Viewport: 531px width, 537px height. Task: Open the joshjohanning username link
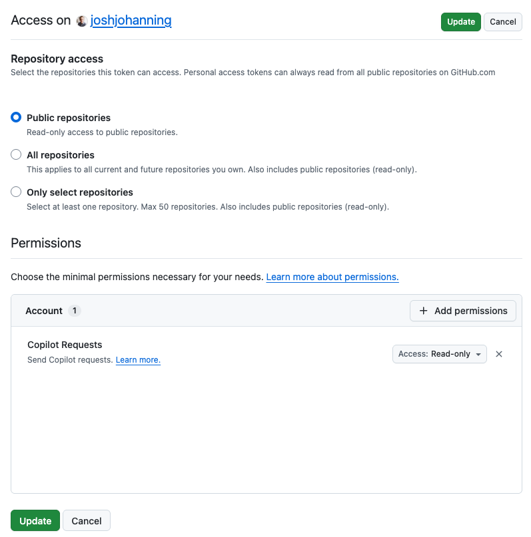coord(131,21)
